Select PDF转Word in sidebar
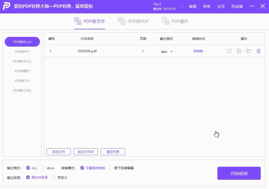269x189 pixels. [x=22, y=42]
